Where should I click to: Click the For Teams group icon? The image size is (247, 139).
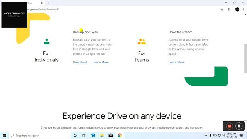pyautogui.click(x=142, y=41)
